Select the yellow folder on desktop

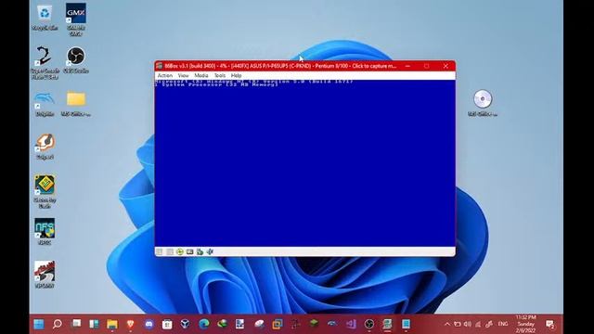76,103
